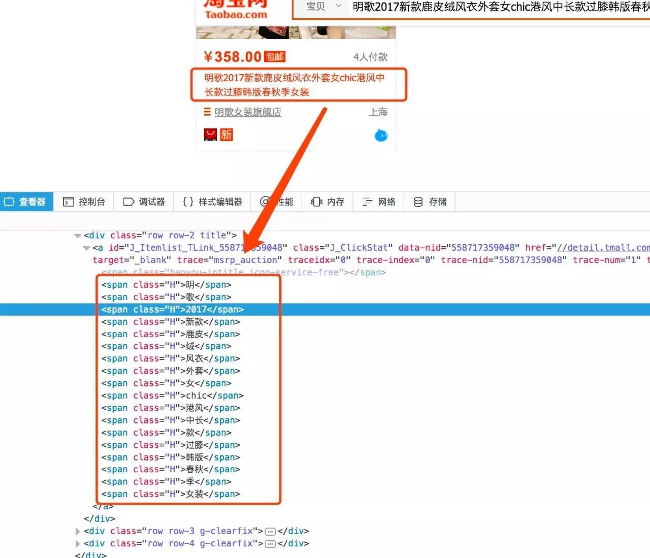Select the span node containing chic

pos(172,396)
